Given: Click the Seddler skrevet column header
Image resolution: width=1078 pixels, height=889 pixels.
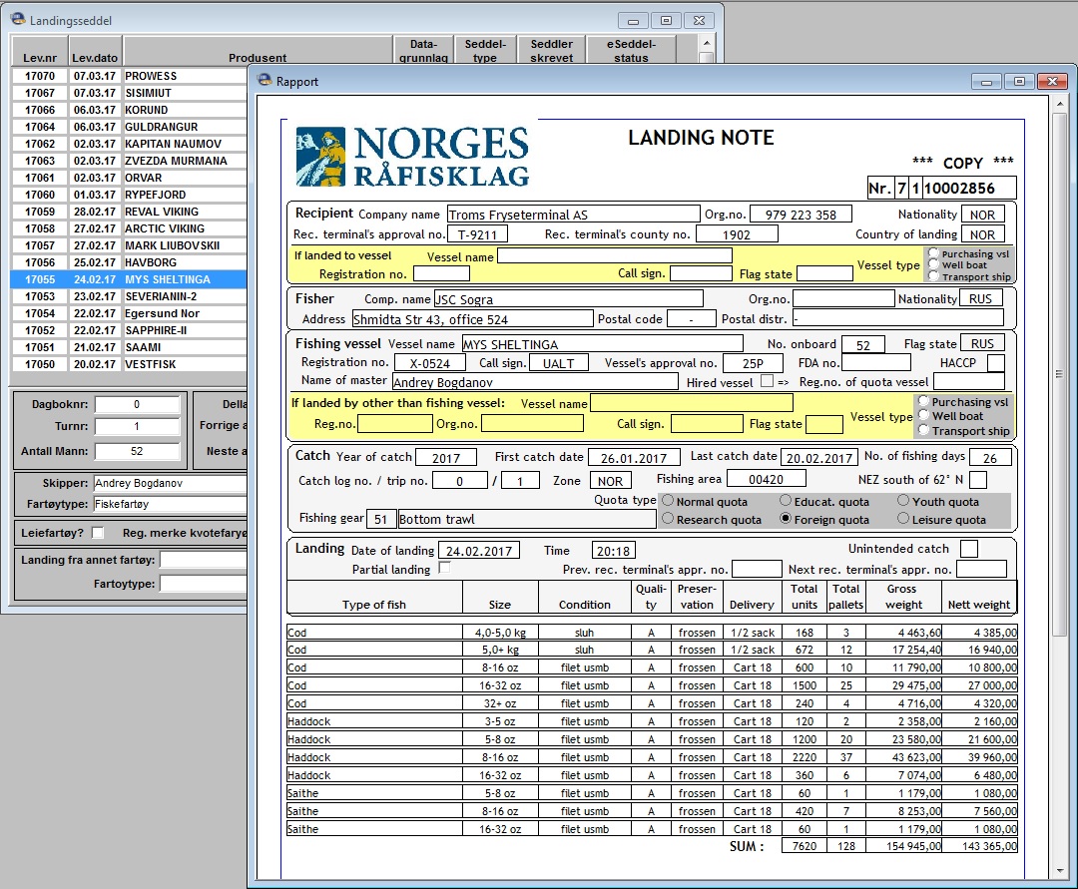Looking at the screenshot, I should click(x=551, y=50).
